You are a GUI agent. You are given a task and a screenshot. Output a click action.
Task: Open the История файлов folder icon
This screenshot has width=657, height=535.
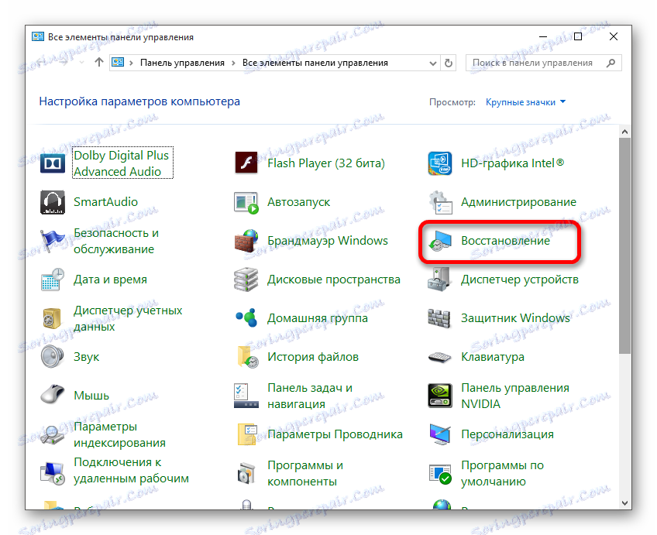(x=247, y=357)
